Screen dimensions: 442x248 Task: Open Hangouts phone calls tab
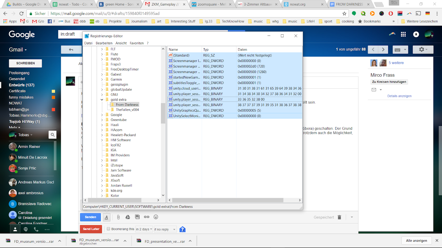tap(36, 229)
